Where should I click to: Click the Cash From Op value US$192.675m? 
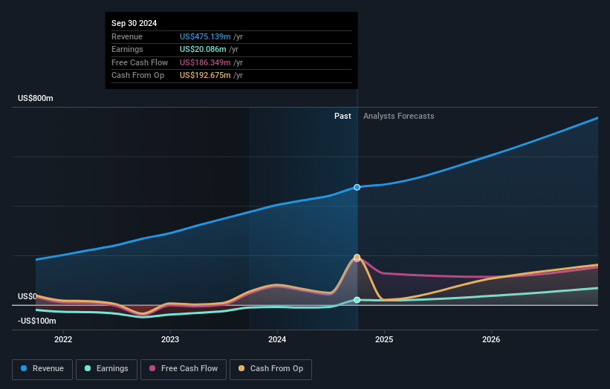205,76
